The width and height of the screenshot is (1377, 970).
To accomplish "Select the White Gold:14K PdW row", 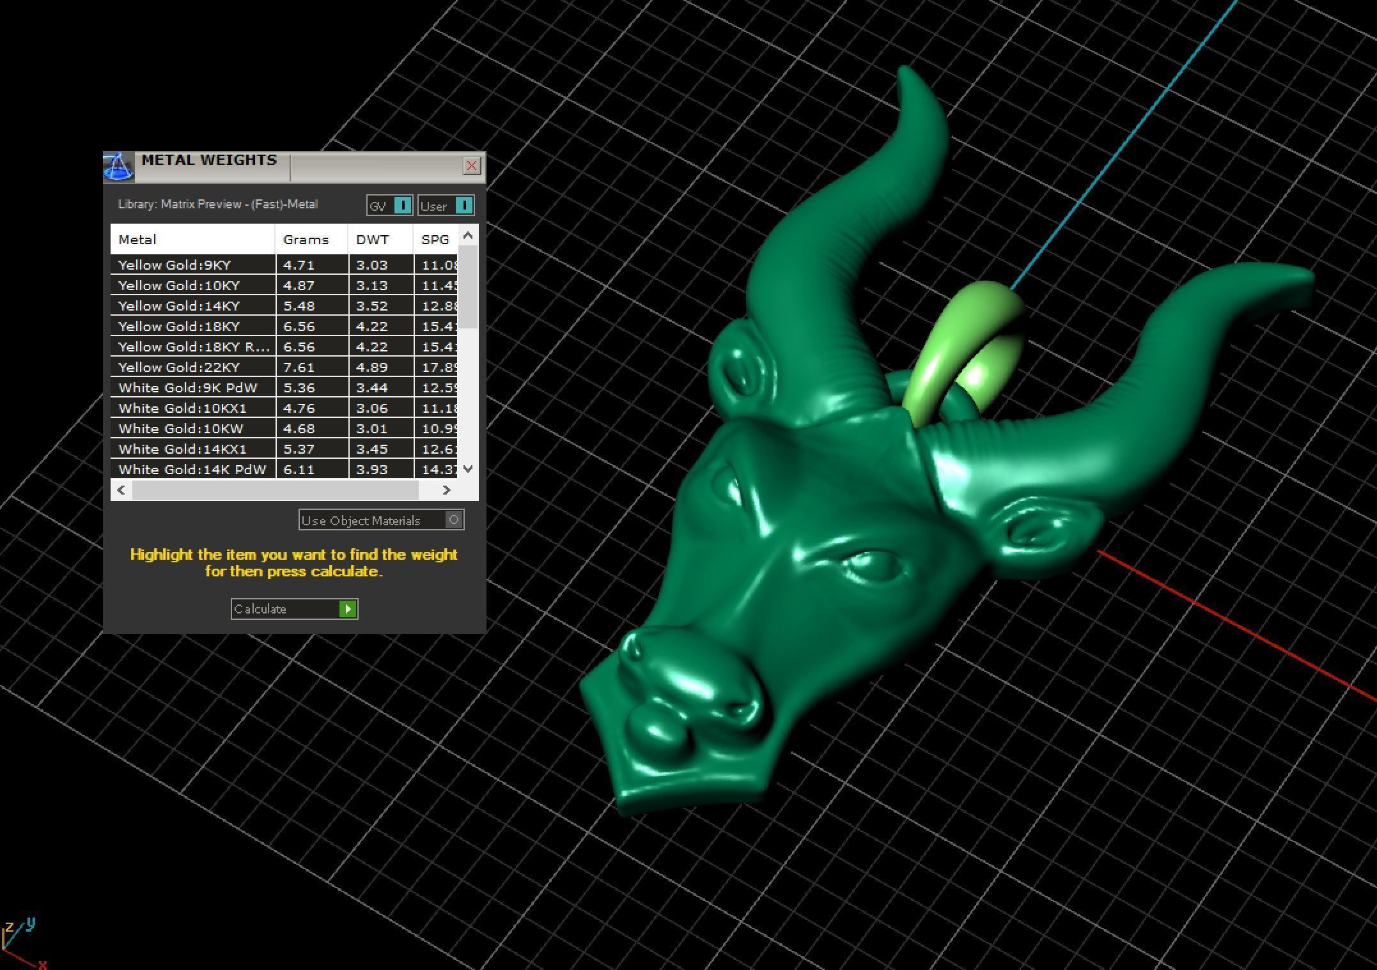I will click(x=284, y=470).
